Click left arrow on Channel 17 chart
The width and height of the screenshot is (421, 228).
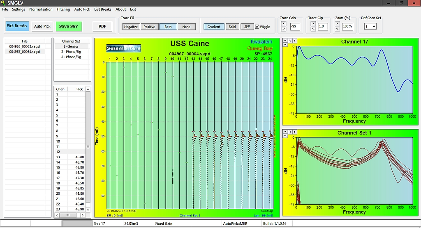[x=290, y=41]
